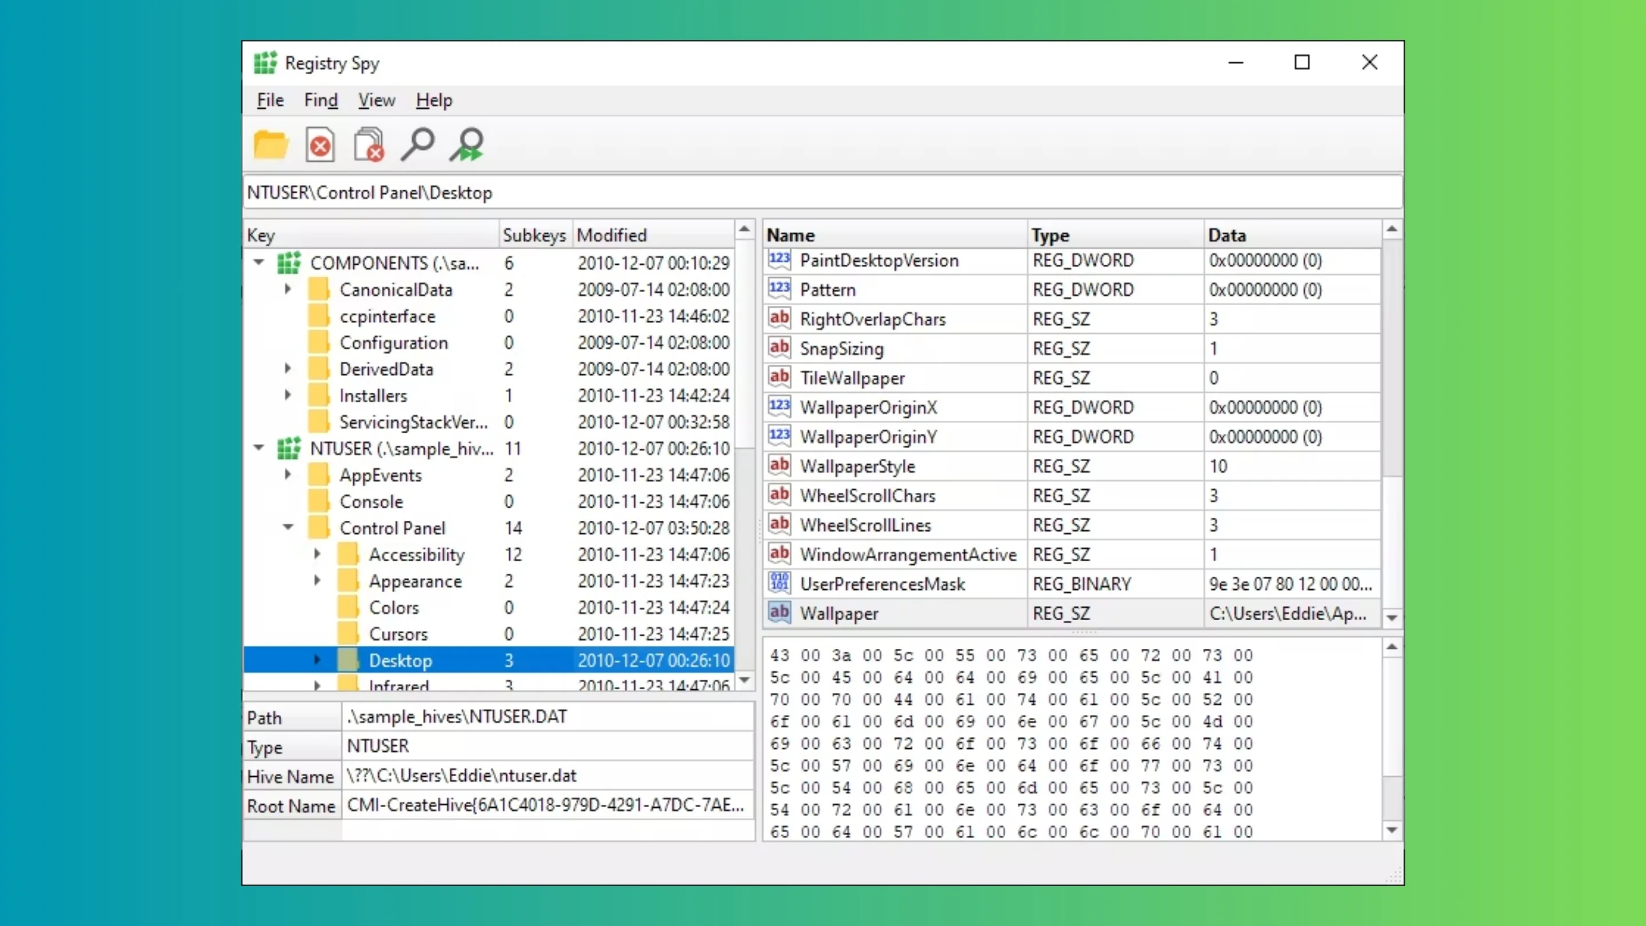
Task: Sort values by Data column header
Action: coord(1293,235)
